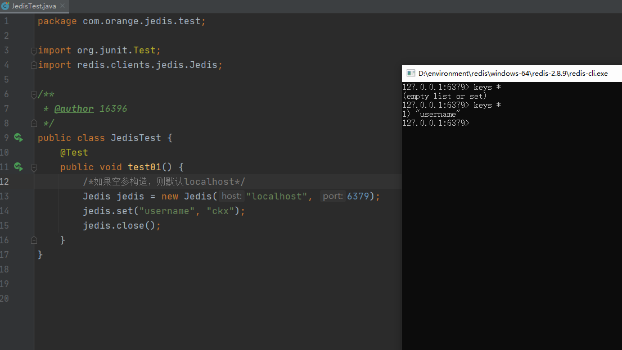Screen dimensions: 622x350
Task: Run test01 method via gutter icon
Action: (18, 167)
